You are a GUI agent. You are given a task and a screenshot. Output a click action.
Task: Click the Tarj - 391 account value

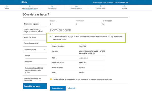pyautogui.click(x=82, y=47)
